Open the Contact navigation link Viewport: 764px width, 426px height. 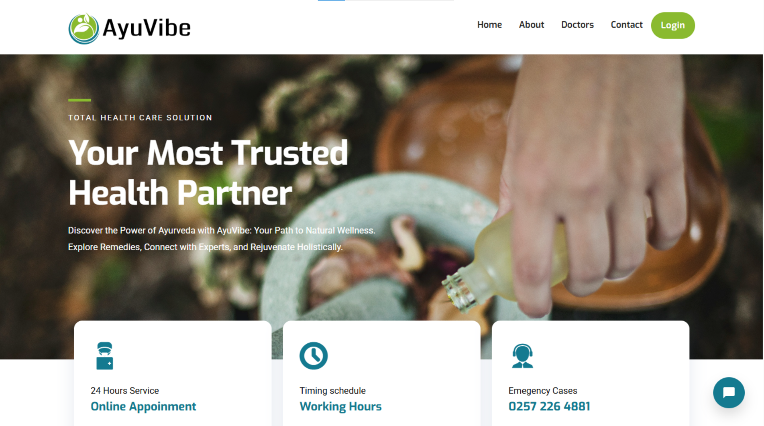pyautogui.click(x=626, y=24)
